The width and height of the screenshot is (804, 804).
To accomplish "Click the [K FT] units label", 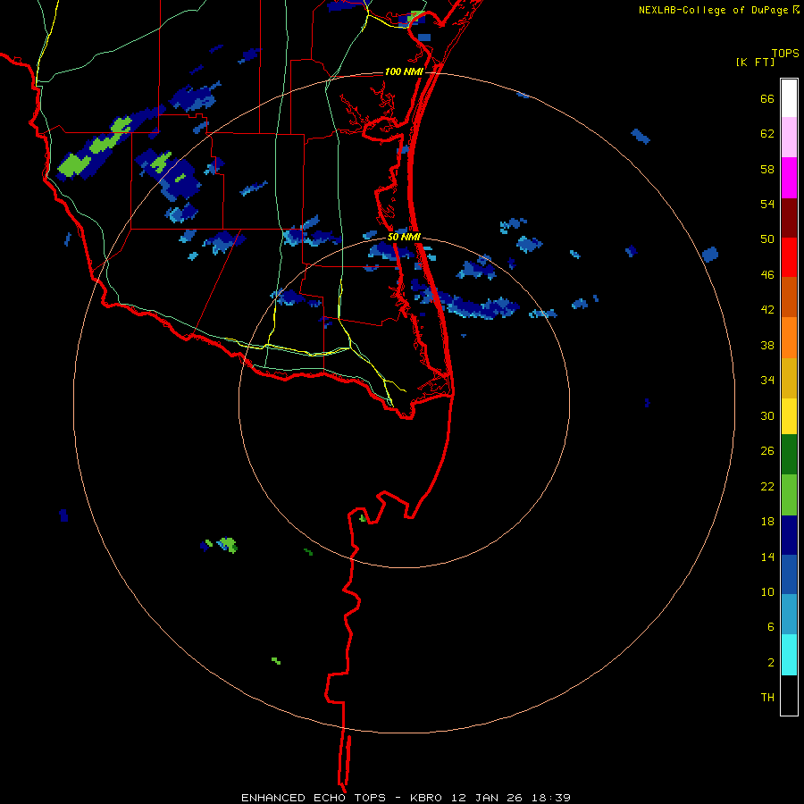I will click(x=756, y=63).
